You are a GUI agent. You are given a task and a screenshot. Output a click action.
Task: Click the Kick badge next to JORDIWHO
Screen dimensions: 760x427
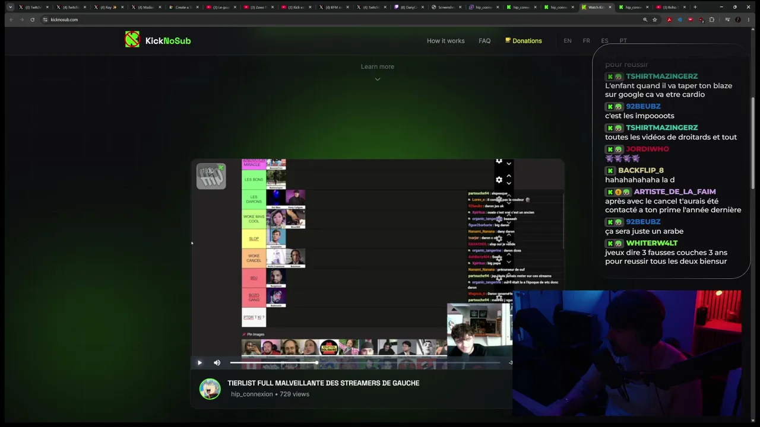610,149
